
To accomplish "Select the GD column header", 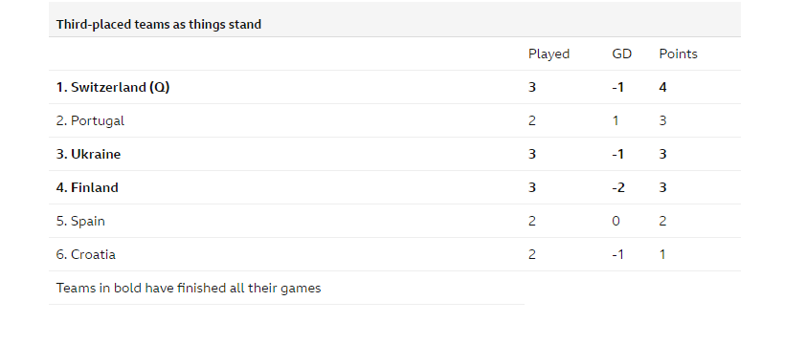I will pos(621,54).
